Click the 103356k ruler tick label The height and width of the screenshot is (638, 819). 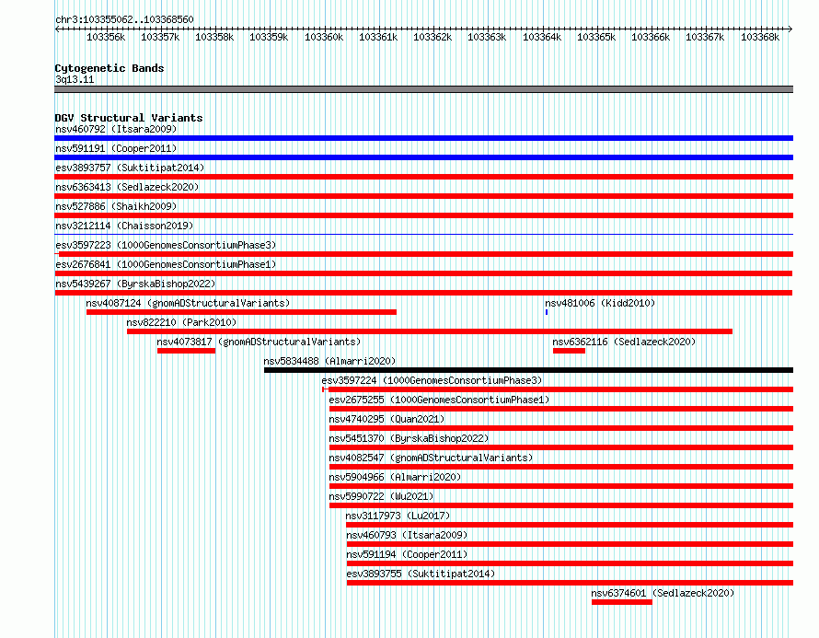pyautogui.click(x=106, y=37)
